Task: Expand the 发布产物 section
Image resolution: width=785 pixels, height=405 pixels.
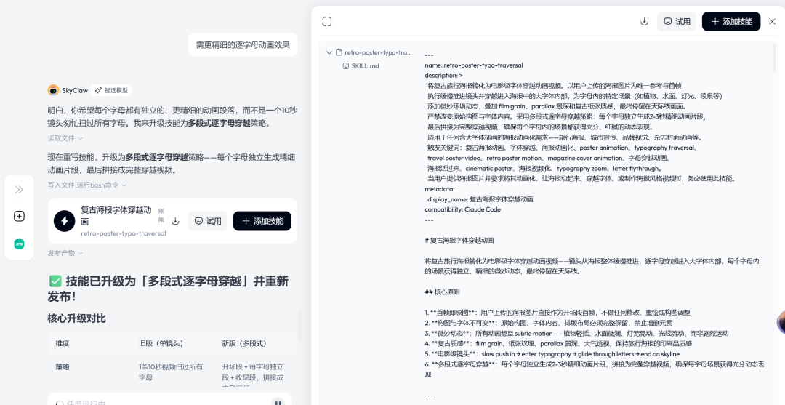Action: 65,253
